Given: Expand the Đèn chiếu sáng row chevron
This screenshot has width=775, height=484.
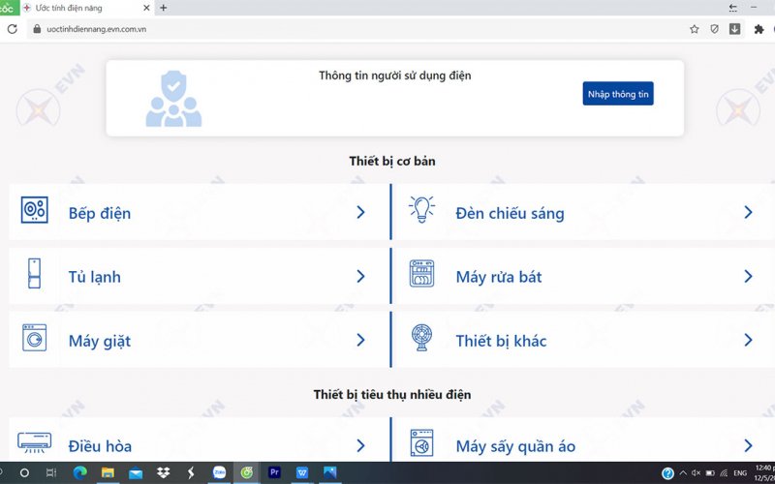Looking at the screenshot, I should coord(748,212).
